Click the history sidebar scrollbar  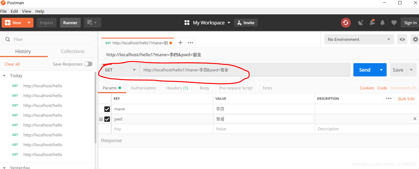coord(96,108)
